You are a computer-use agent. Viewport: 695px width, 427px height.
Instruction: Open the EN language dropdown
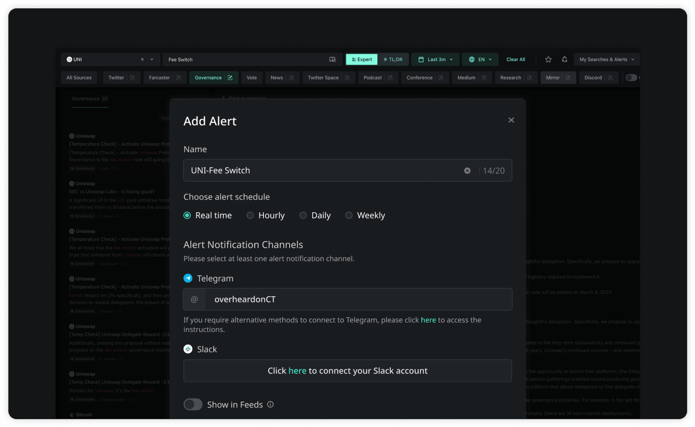[x=480, y=60]
